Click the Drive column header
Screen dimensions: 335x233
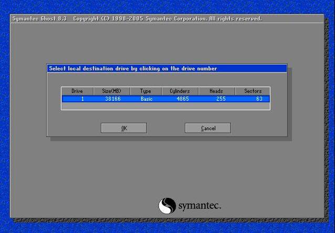[77, 91]
